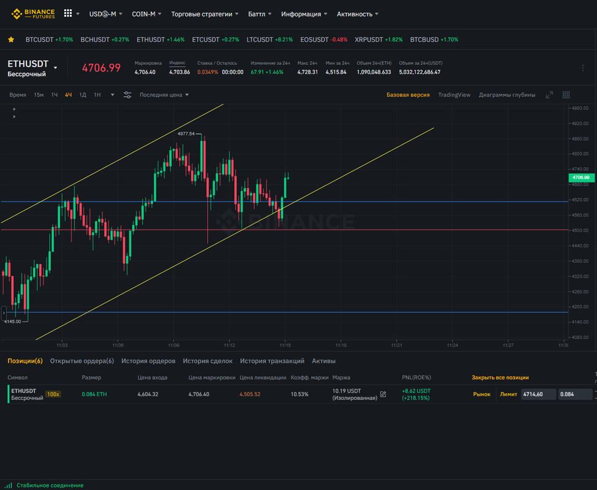The height and width of the screenshot is (490, 597).
Task: Click the Binance Futures logo
Action: (x=32, y=13)
